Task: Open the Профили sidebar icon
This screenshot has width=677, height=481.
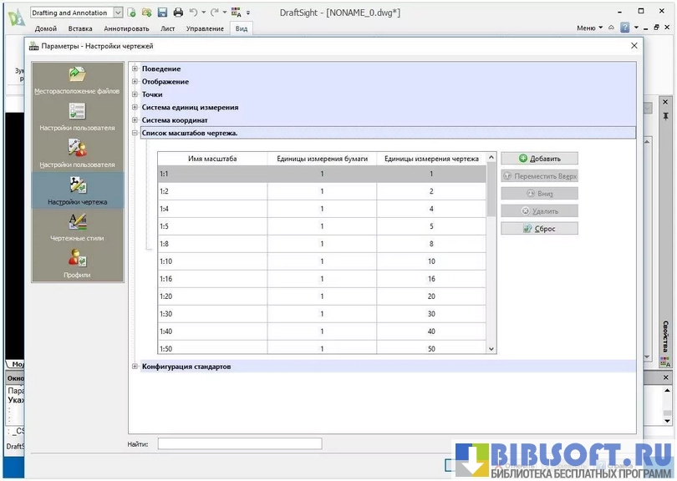Action: tap(77, 259)
